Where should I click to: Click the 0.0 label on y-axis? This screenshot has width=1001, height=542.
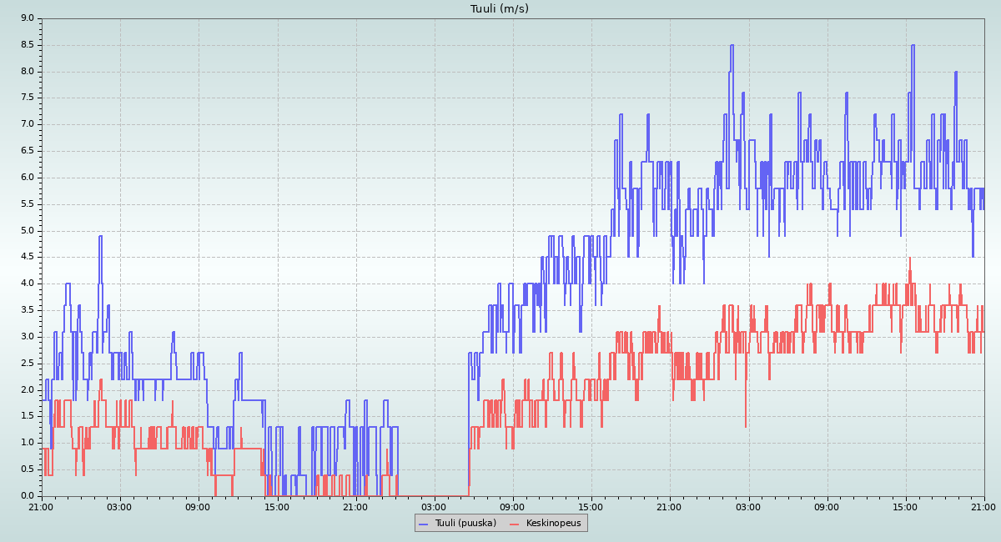[x=28, y=496]
